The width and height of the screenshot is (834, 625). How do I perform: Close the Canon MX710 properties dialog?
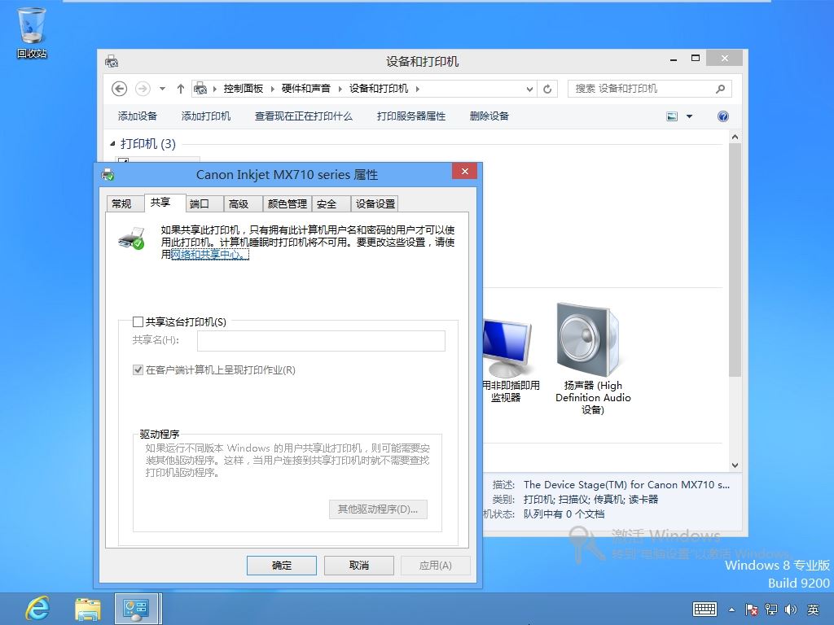(464, 171)
